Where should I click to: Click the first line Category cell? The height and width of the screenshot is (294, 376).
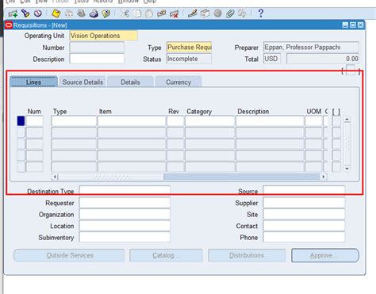[x=210, y=121]
